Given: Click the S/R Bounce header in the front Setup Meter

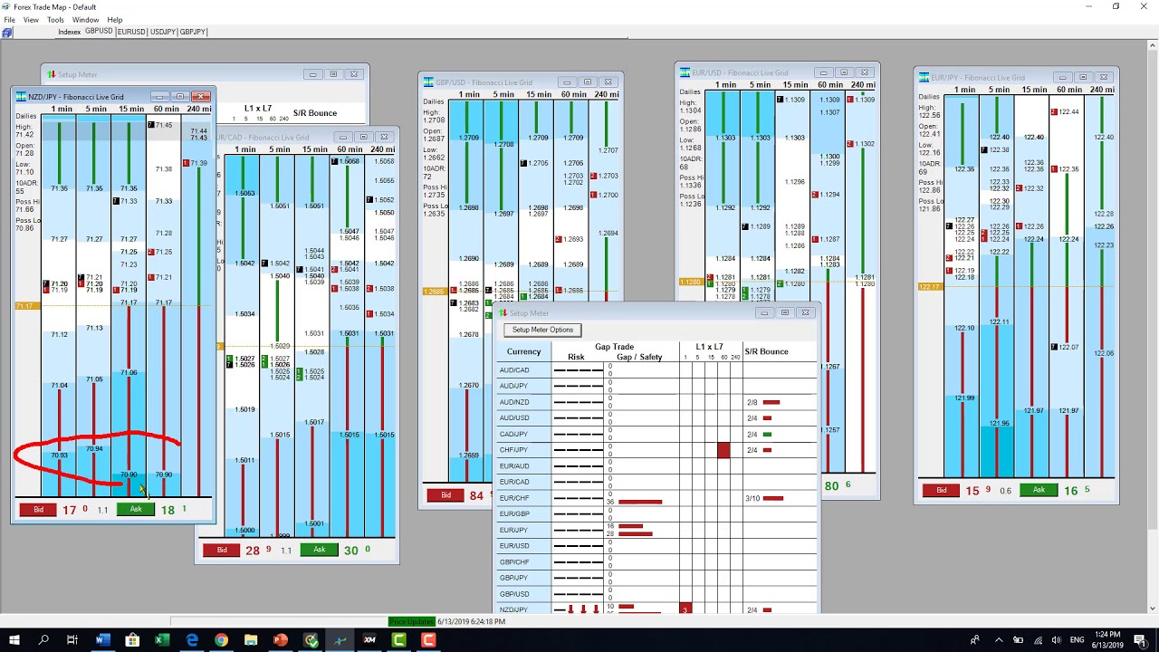Looking at the screenshot, I should (766, 351).
